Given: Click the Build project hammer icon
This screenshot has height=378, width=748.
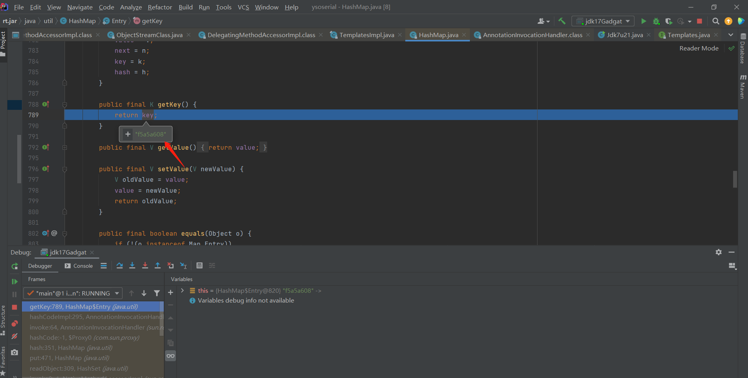Looking at the screenshot, I should coord(562,21).
